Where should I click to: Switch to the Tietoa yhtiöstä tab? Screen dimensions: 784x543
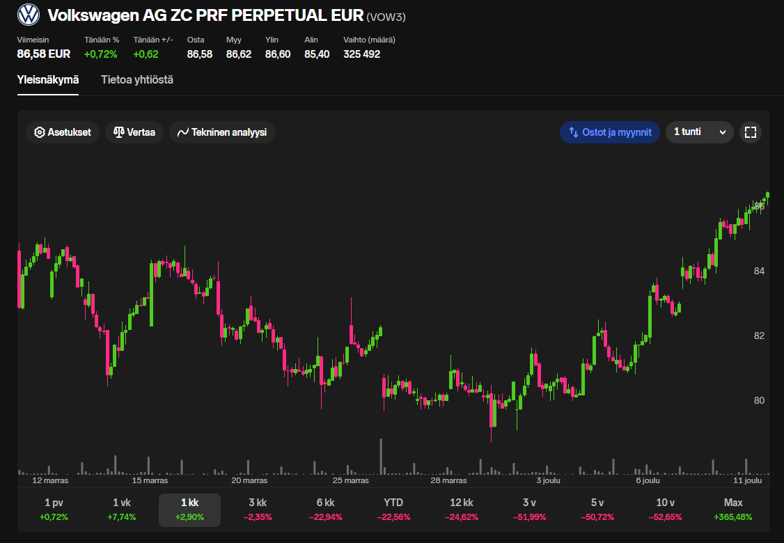(x=137, y=80)
